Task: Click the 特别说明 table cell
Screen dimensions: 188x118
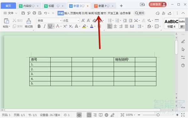Action: click(124, 59)
